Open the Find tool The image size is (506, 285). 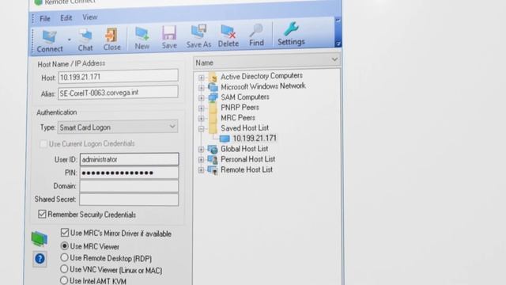click(256, 35)
